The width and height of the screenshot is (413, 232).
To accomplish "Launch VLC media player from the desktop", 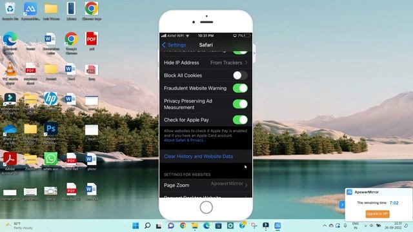I will click(x=10, y=72).
